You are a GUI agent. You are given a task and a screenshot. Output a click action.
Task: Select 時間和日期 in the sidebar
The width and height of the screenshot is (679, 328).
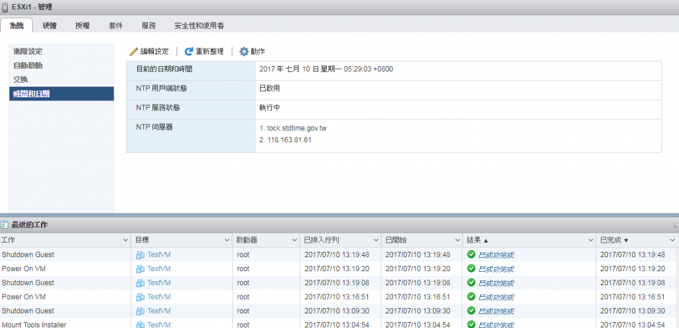[x=62, y=94]
